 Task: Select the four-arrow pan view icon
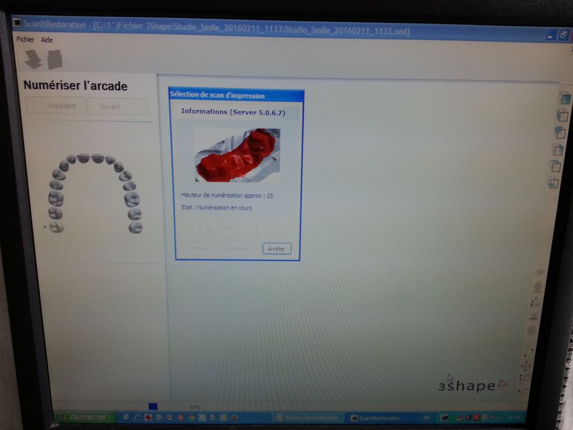pos(525,366)
